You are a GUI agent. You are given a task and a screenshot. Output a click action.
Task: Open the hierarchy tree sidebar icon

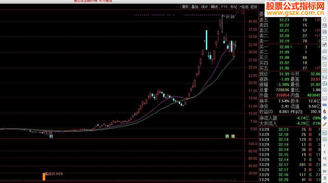(324, 64)
